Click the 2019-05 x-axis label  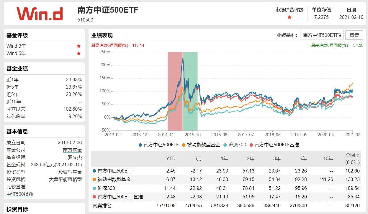(299, 135)
